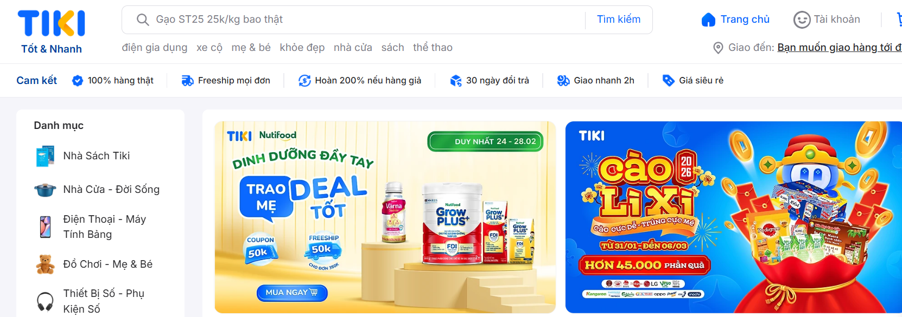Click the delivery address link

click(839, 48)
